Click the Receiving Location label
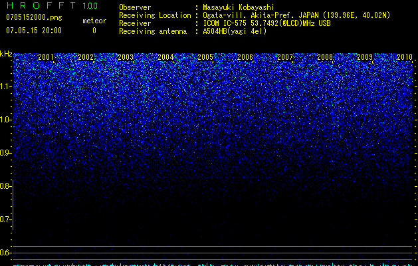 [155, 15]
